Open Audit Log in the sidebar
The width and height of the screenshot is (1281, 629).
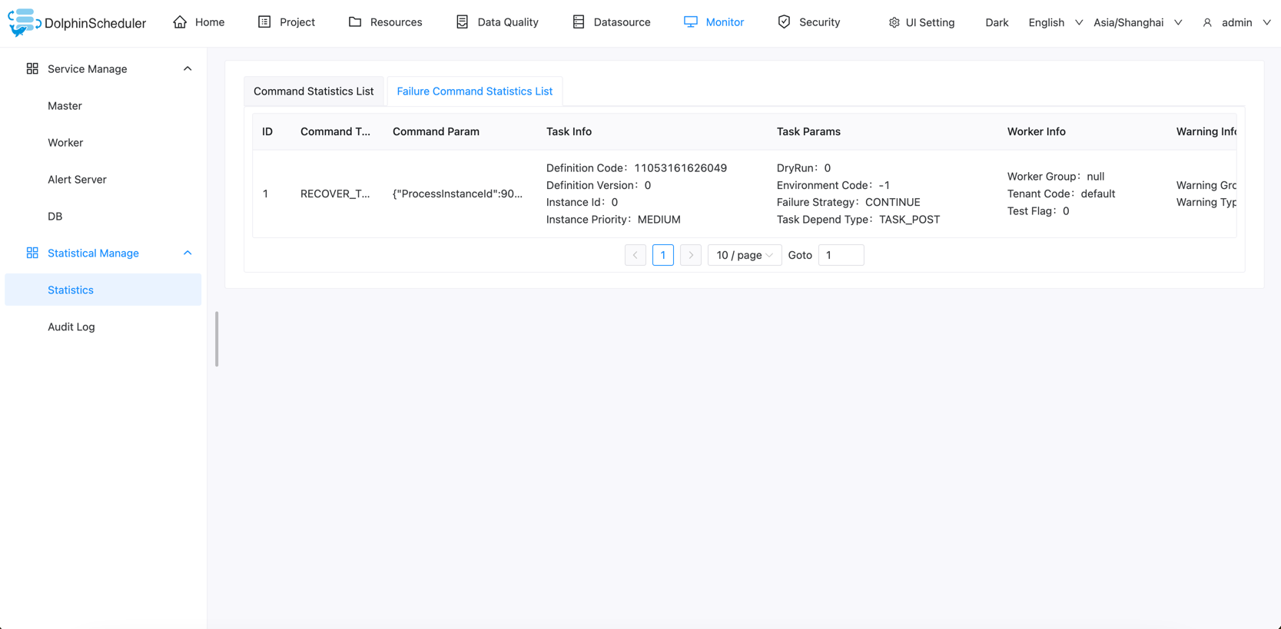coord(71,327)
